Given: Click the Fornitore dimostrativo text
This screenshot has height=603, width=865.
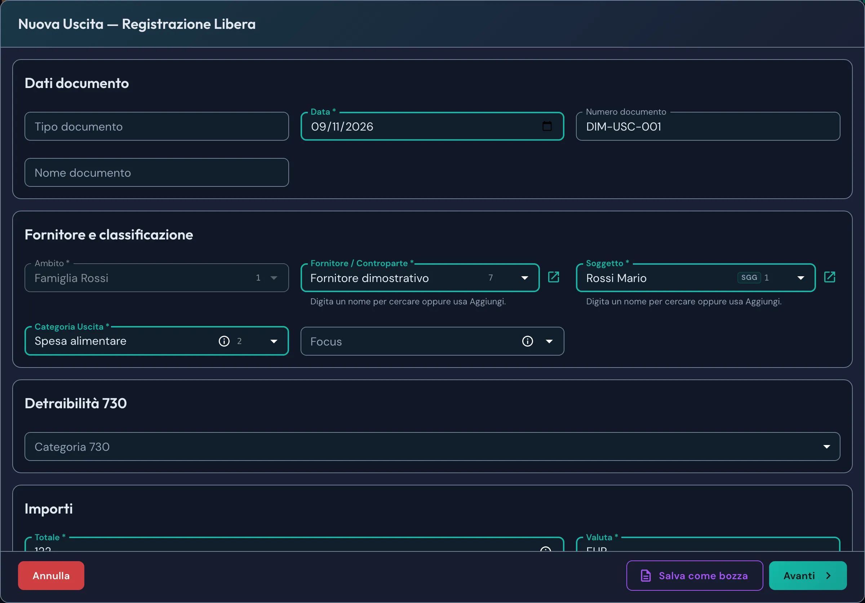Looking at the screenshot, I should point(369,278).
